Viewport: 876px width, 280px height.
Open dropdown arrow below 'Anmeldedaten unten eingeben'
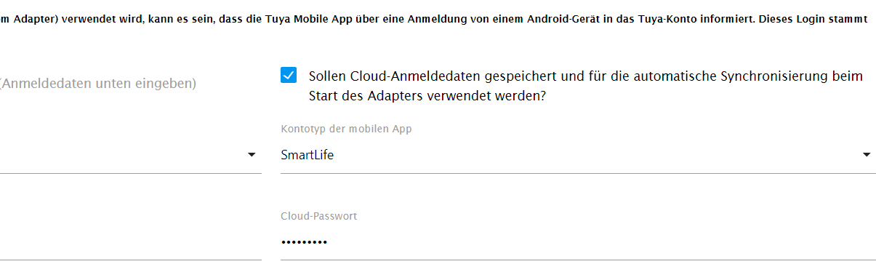[x=252, y=155]
